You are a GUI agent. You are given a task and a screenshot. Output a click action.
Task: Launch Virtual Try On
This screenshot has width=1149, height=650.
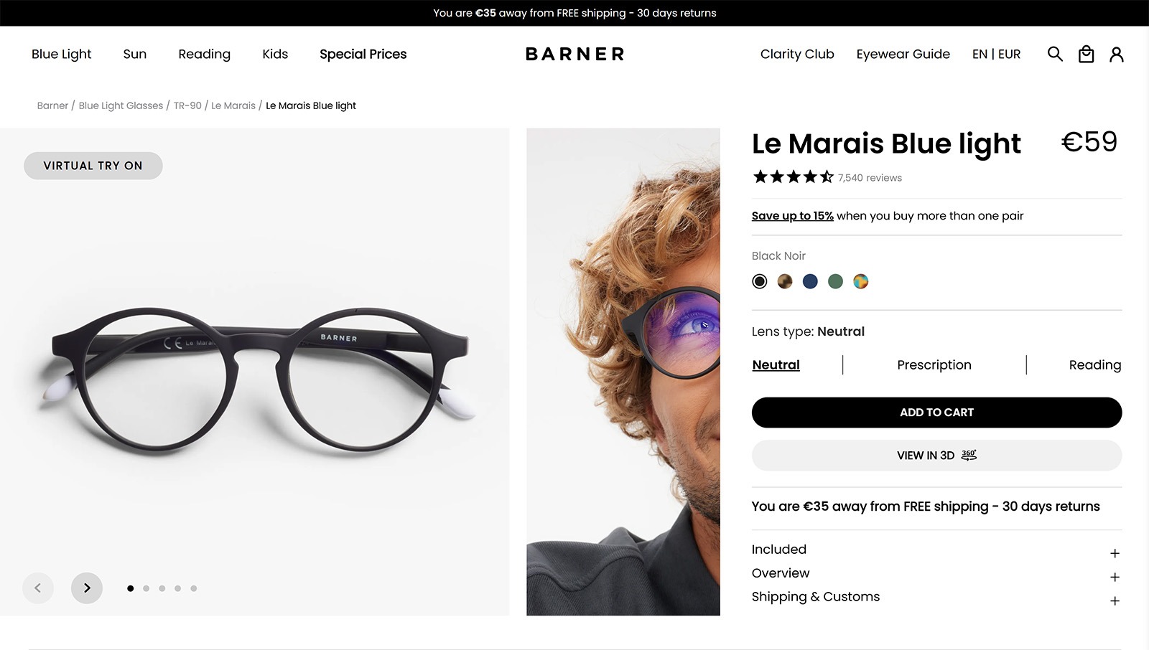93,166
